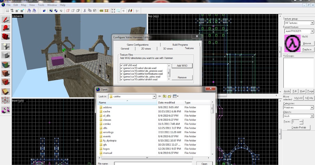Click the AAATRIGGER texture preview thumbnail
Screen dimensions: 315x165
point(292,43)
